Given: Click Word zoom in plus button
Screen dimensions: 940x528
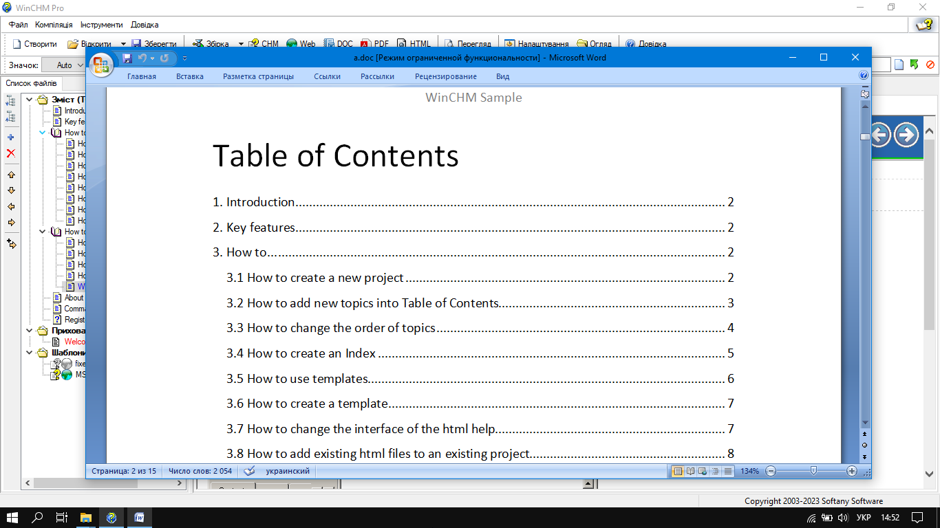Looking at the screenshot, I should point(852,471).
